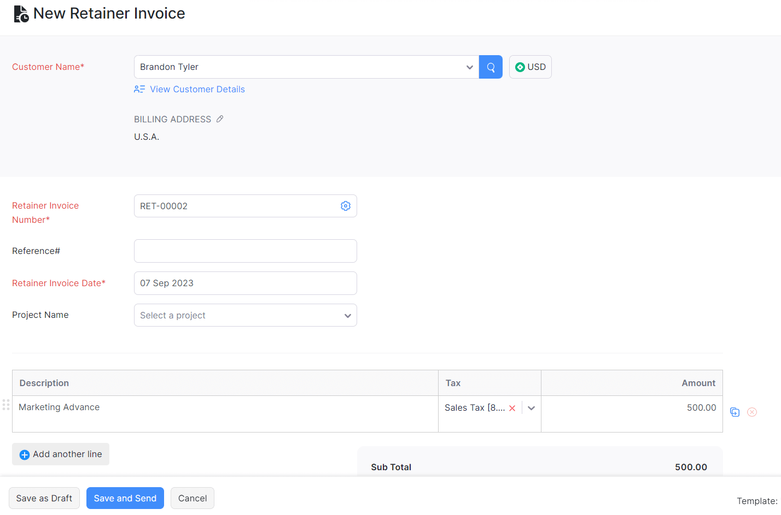This screenshot has width=781, height=515.
Task: Open the Customer Name dropdown
Action: pos(469,67)
